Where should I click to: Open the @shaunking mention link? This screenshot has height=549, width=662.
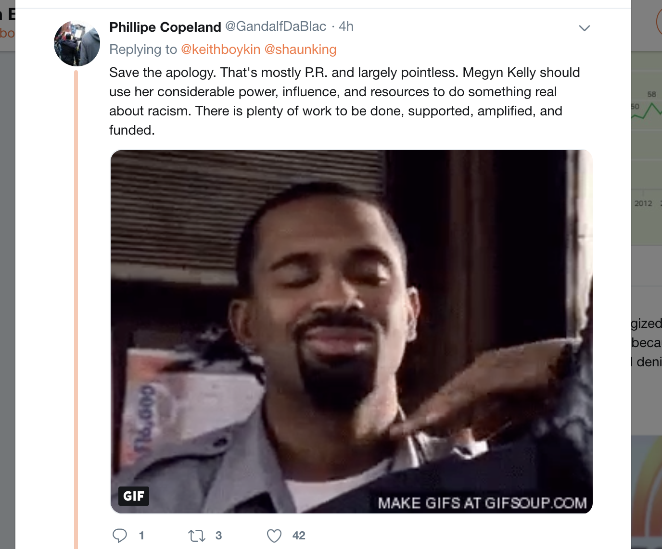(x=300, y=50)
